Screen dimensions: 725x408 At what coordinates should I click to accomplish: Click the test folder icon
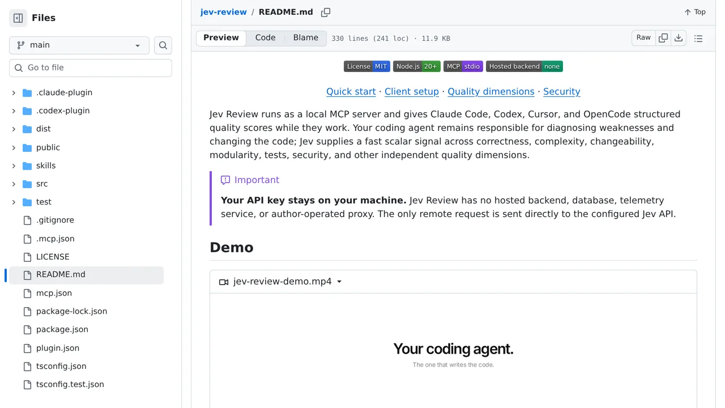pos(27,202)
